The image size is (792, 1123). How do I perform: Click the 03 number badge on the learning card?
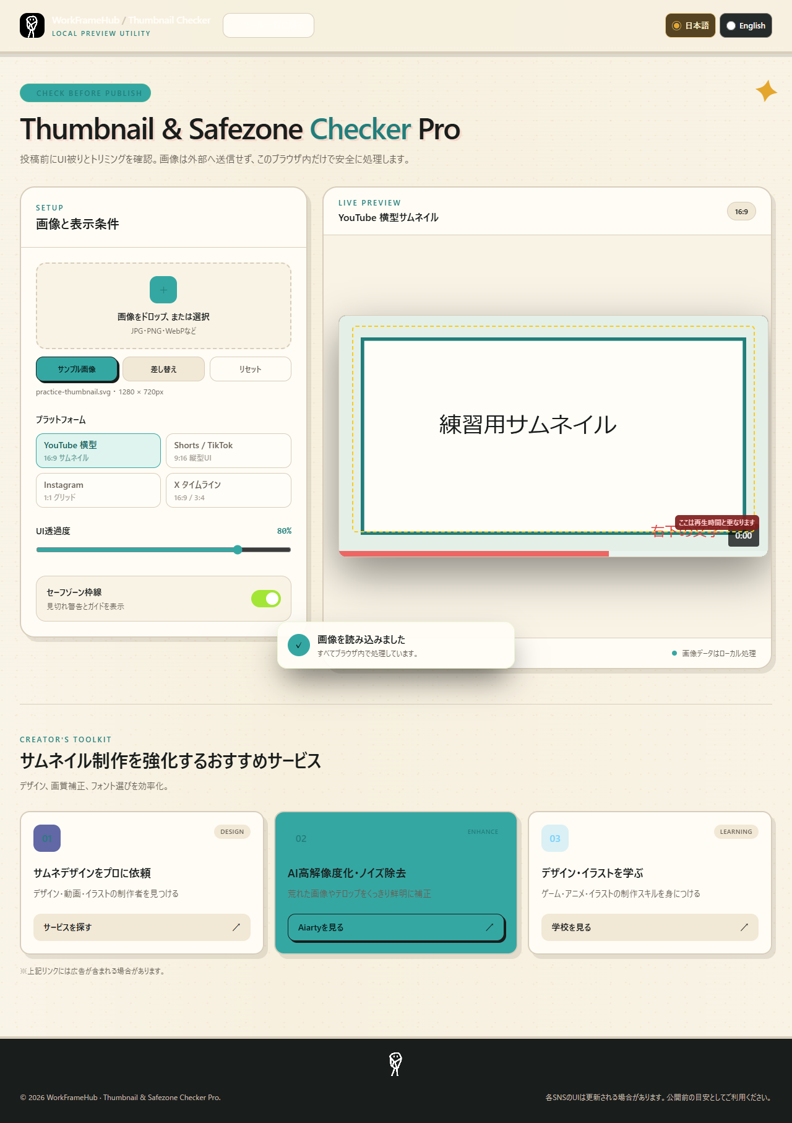555,838
